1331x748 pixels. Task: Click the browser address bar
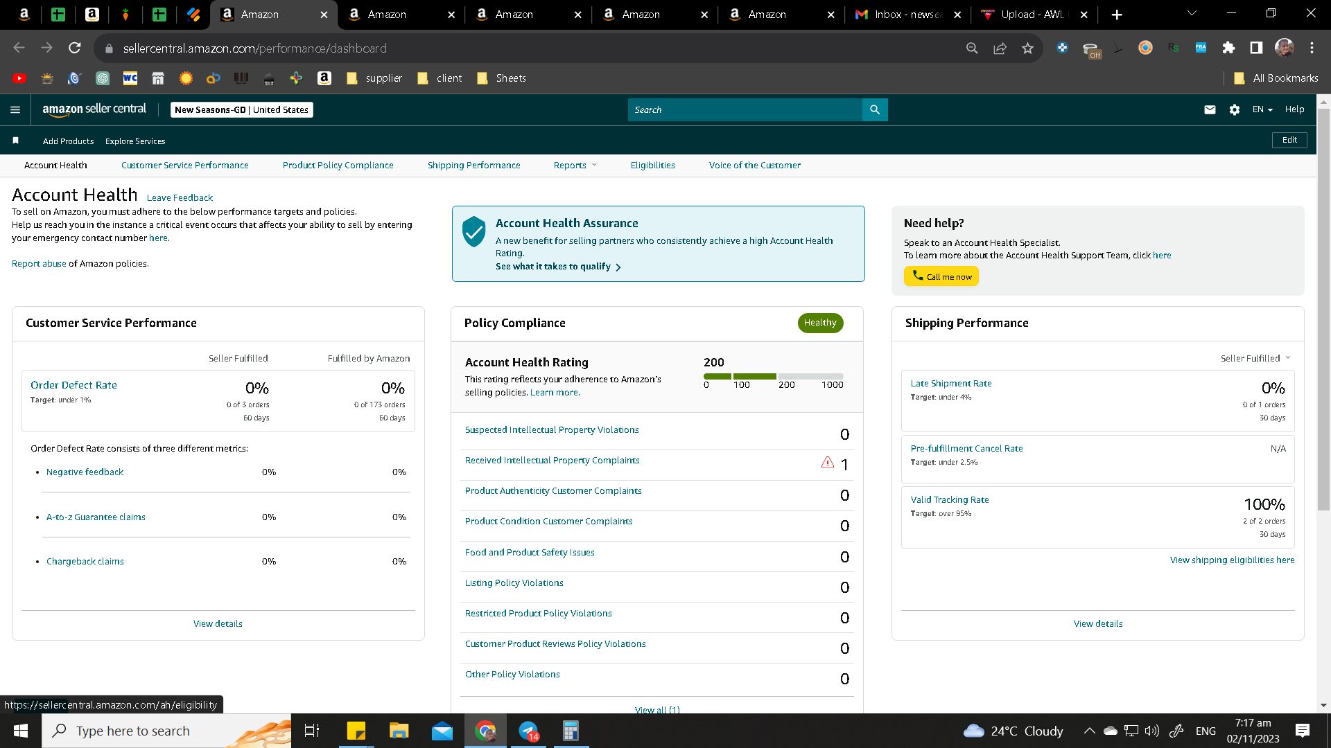click(x=534, y=48)
